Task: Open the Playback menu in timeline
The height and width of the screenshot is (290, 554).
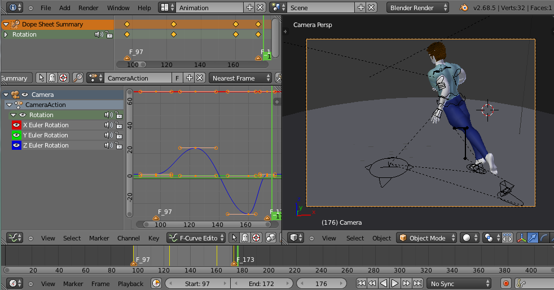Action: [x=130, y=284]
